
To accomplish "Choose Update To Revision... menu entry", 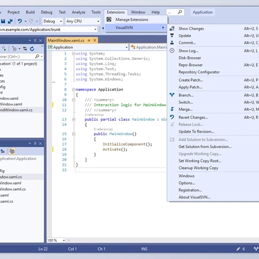I will [x=196, y=132].
